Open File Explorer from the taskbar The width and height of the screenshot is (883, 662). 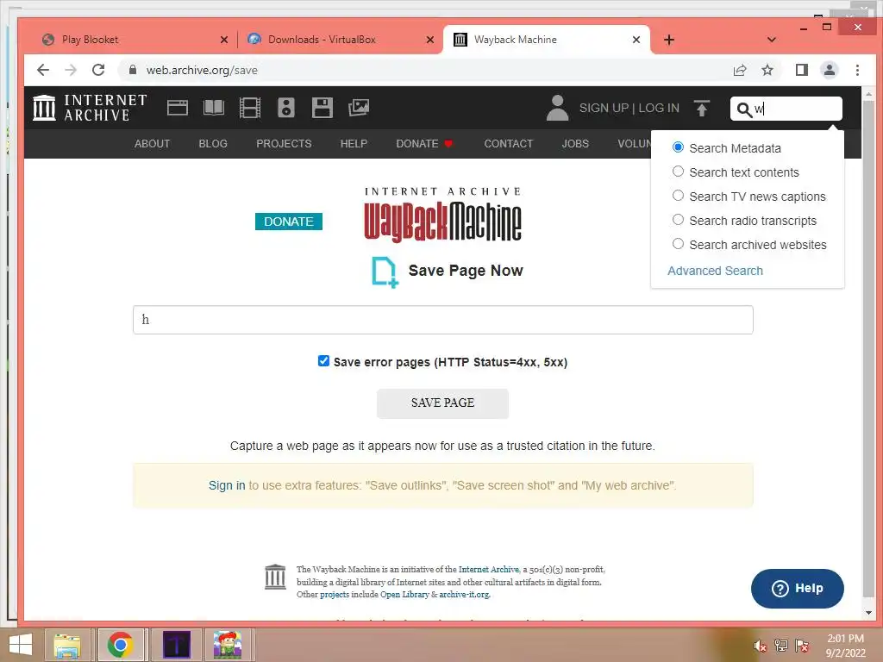67,645
